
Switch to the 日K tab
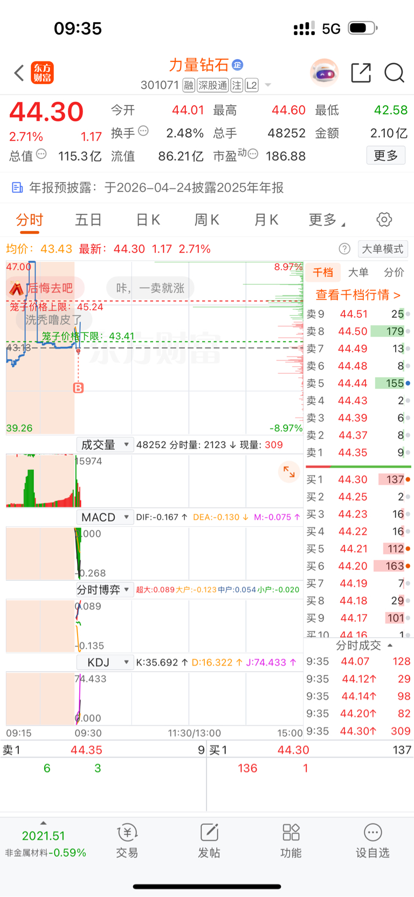click(148, 220)
